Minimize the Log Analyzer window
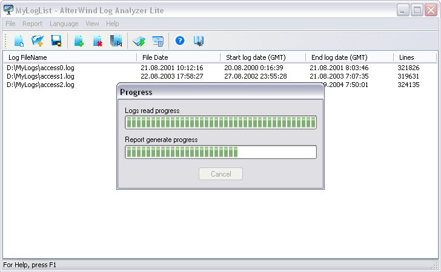 [403, 10]
